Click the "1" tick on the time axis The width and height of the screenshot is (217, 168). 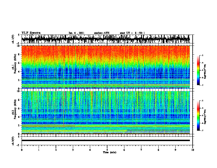coord(39,150)
